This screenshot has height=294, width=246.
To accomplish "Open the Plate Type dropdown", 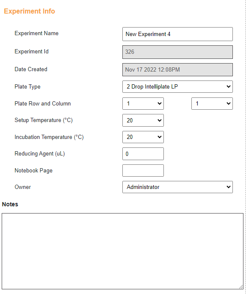I will pyautogui.click(x=177, y=86).
